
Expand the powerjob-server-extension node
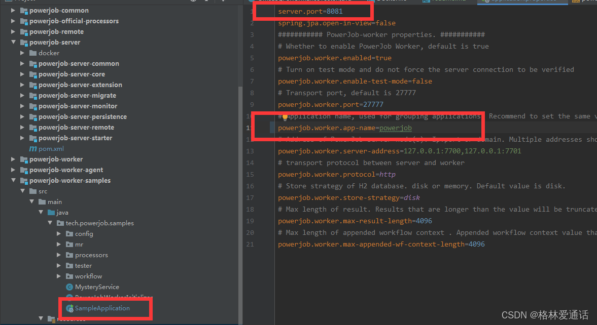22,85
